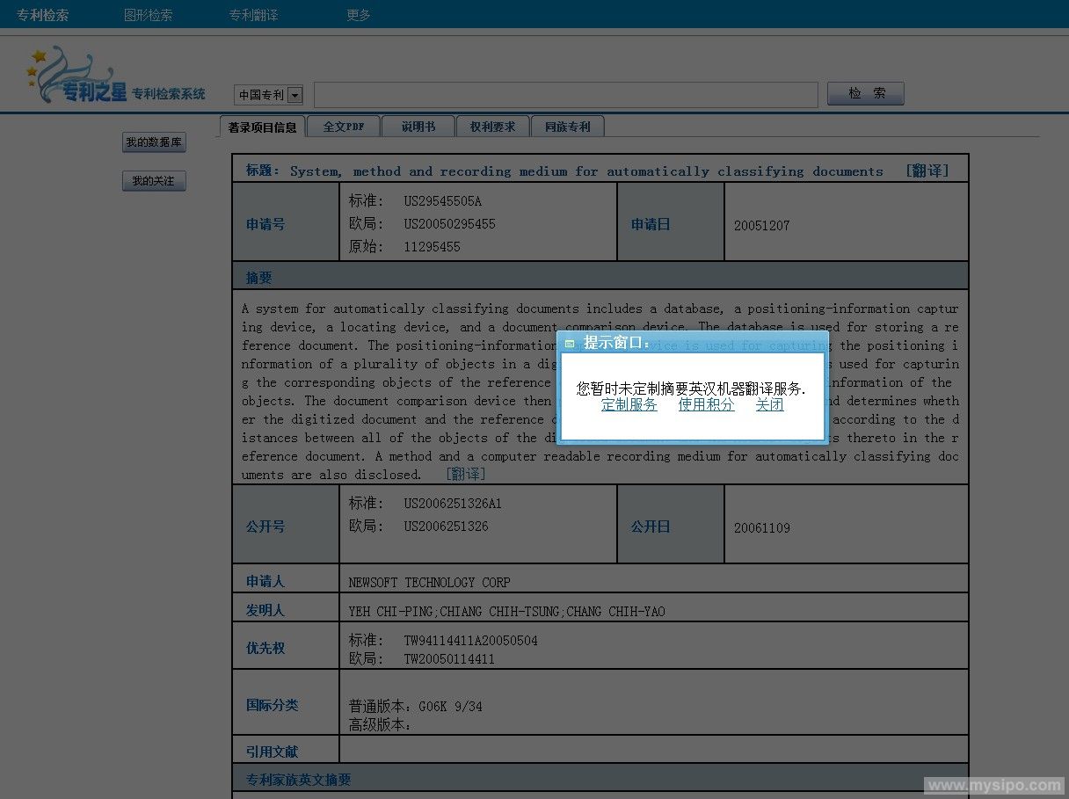Click the [翻译] link next to the title

coord(927,171)
